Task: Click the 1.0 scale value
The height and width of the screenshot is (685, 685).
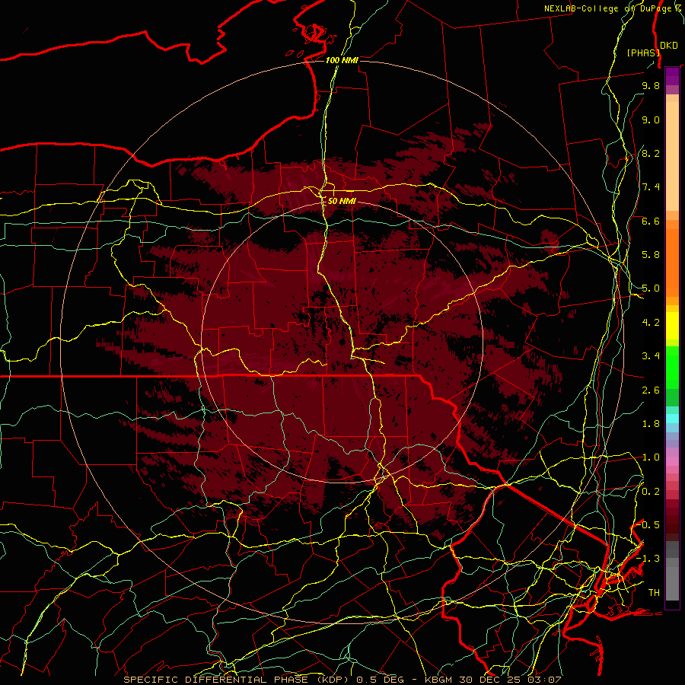Action: [651, 457]
